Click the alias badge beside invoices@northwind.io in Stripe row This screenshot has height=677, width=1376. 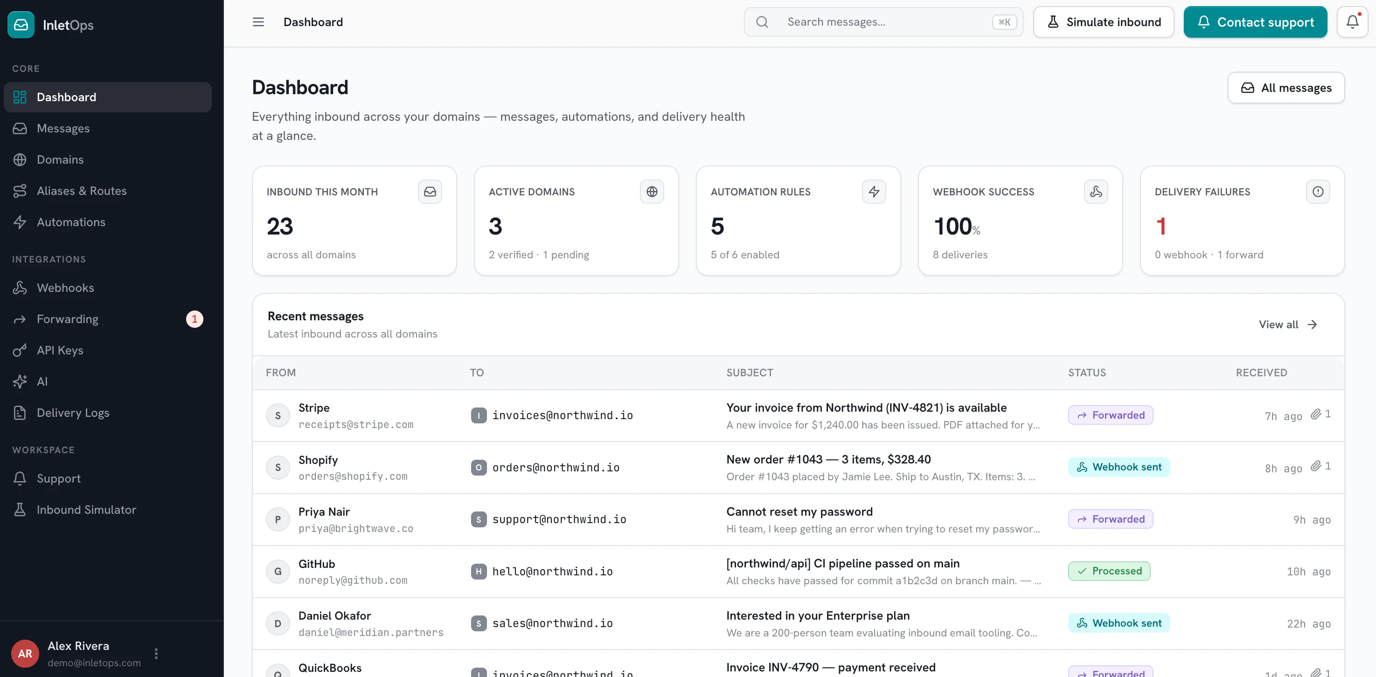[x=479, y=415]
